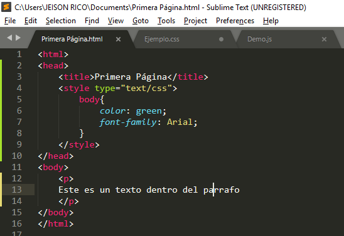This screenshot has height=236, width=344.
Task: Open the Goto menu
Action: click(141, 21)
